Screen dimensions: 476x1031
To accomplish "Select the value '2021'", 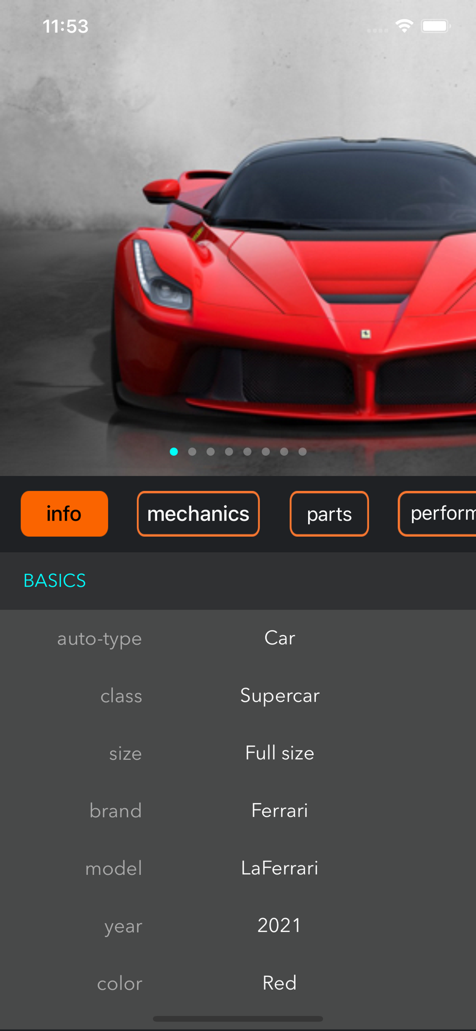I will click(280, 926).
